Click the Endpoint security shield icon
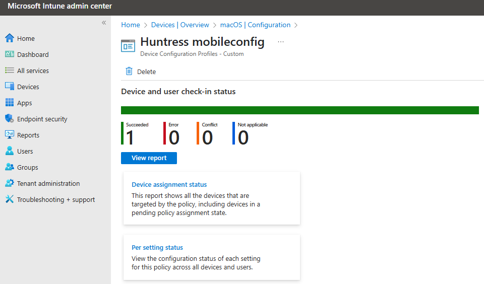Screen dimensions: 484x284 click(10, 118)
